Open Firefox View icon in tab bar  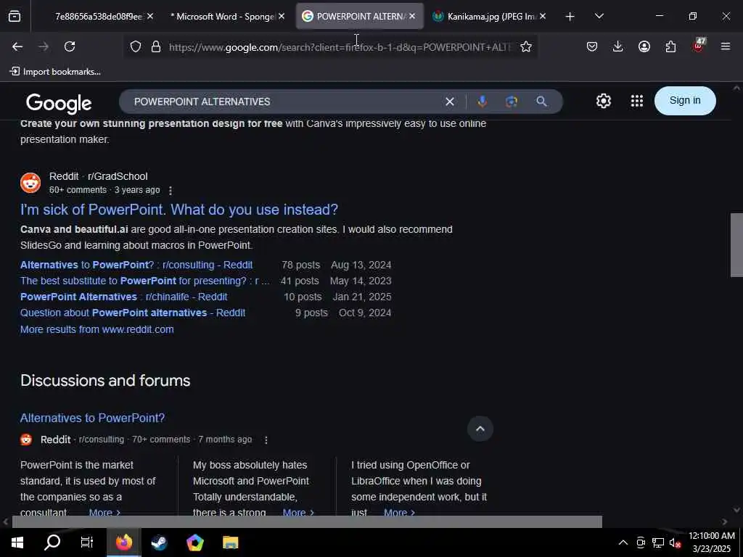[x=15, y=17]
